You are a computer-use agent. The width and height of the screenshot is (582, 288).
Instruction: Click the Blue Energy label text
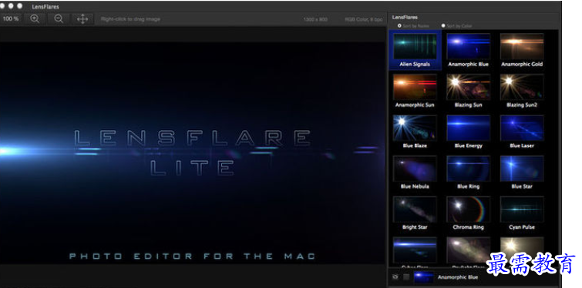(x=469, y=146)
